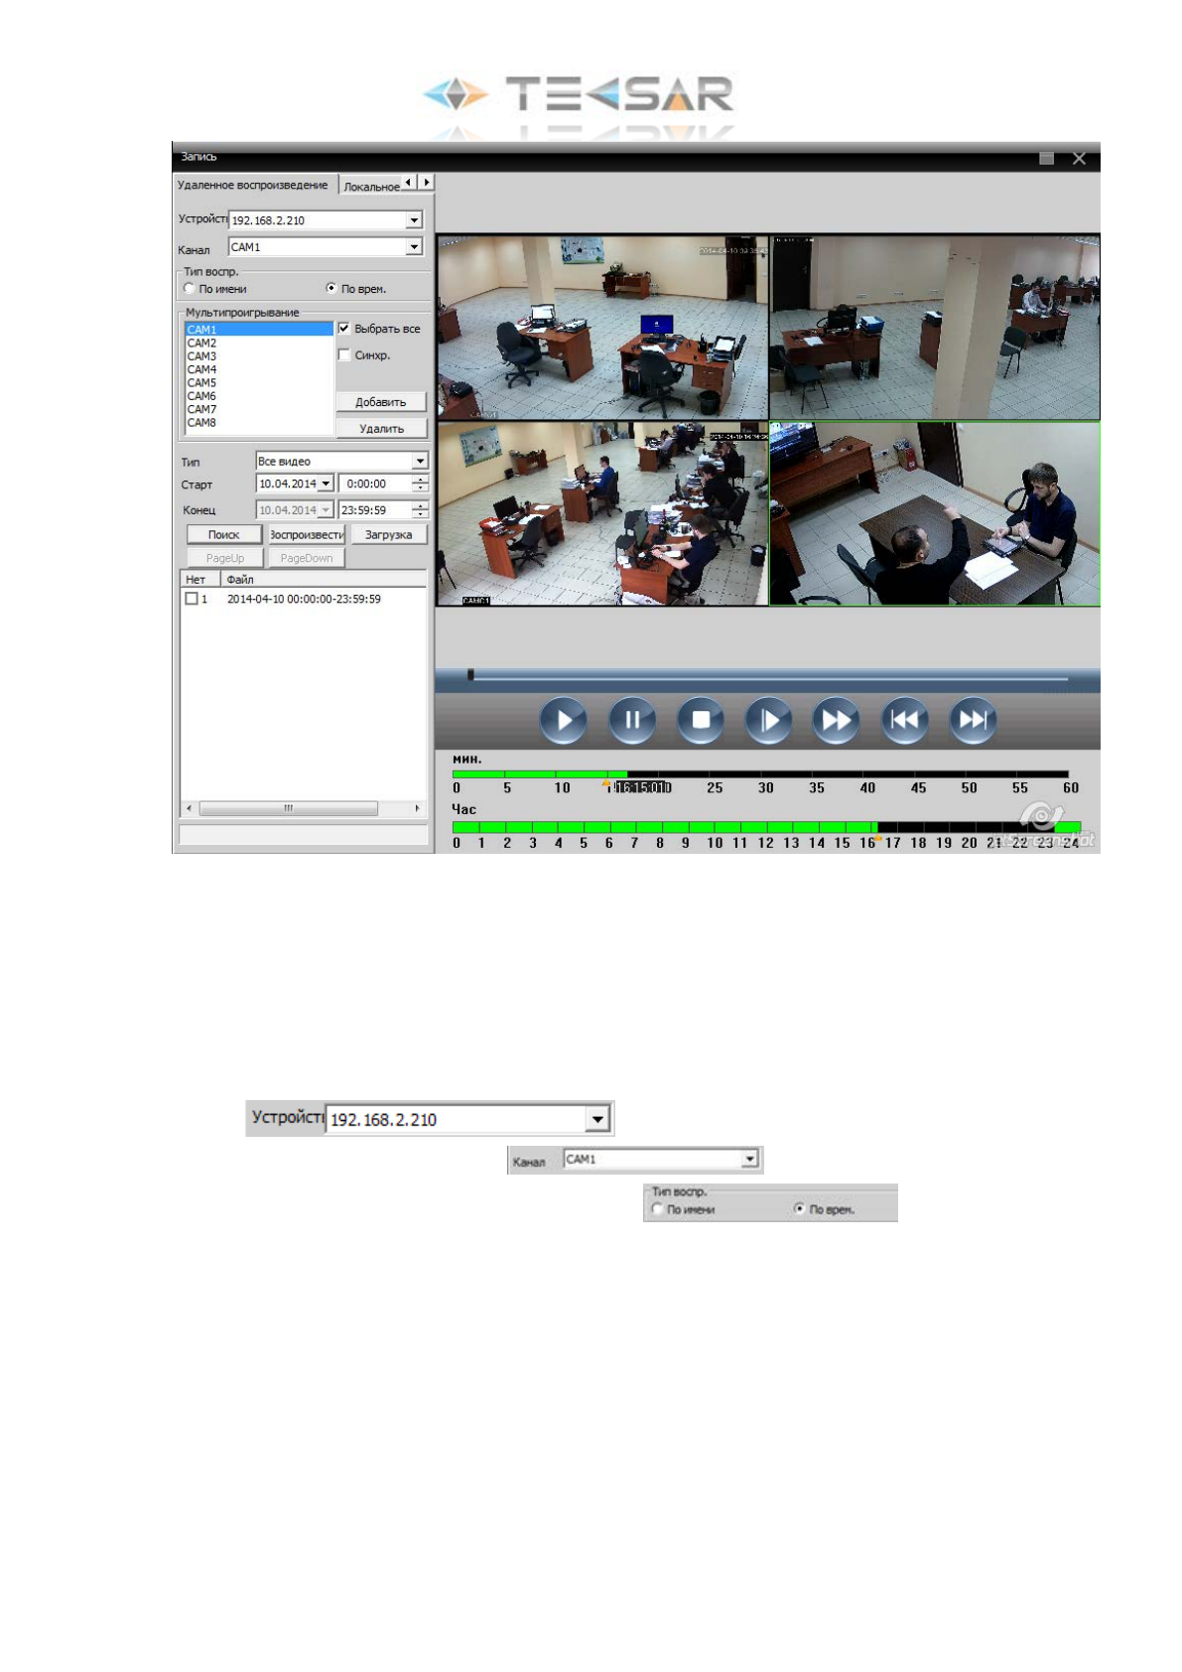Expand the 'Канал' CAM1 dropdown
This screenshot has height=1672, width=1182.
414,247
